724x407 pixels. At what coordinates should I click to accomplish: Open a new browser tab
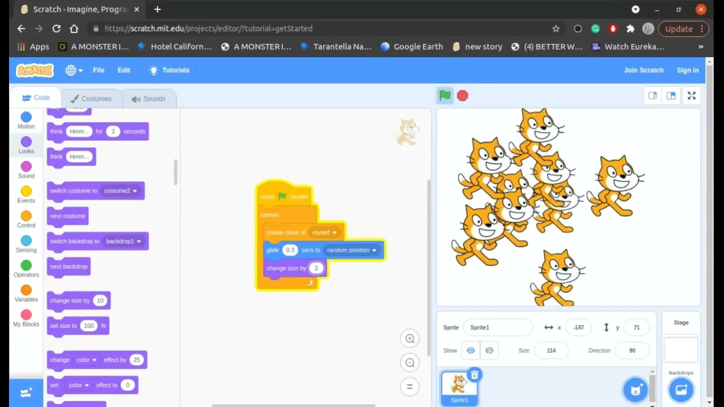click(157, 10)
